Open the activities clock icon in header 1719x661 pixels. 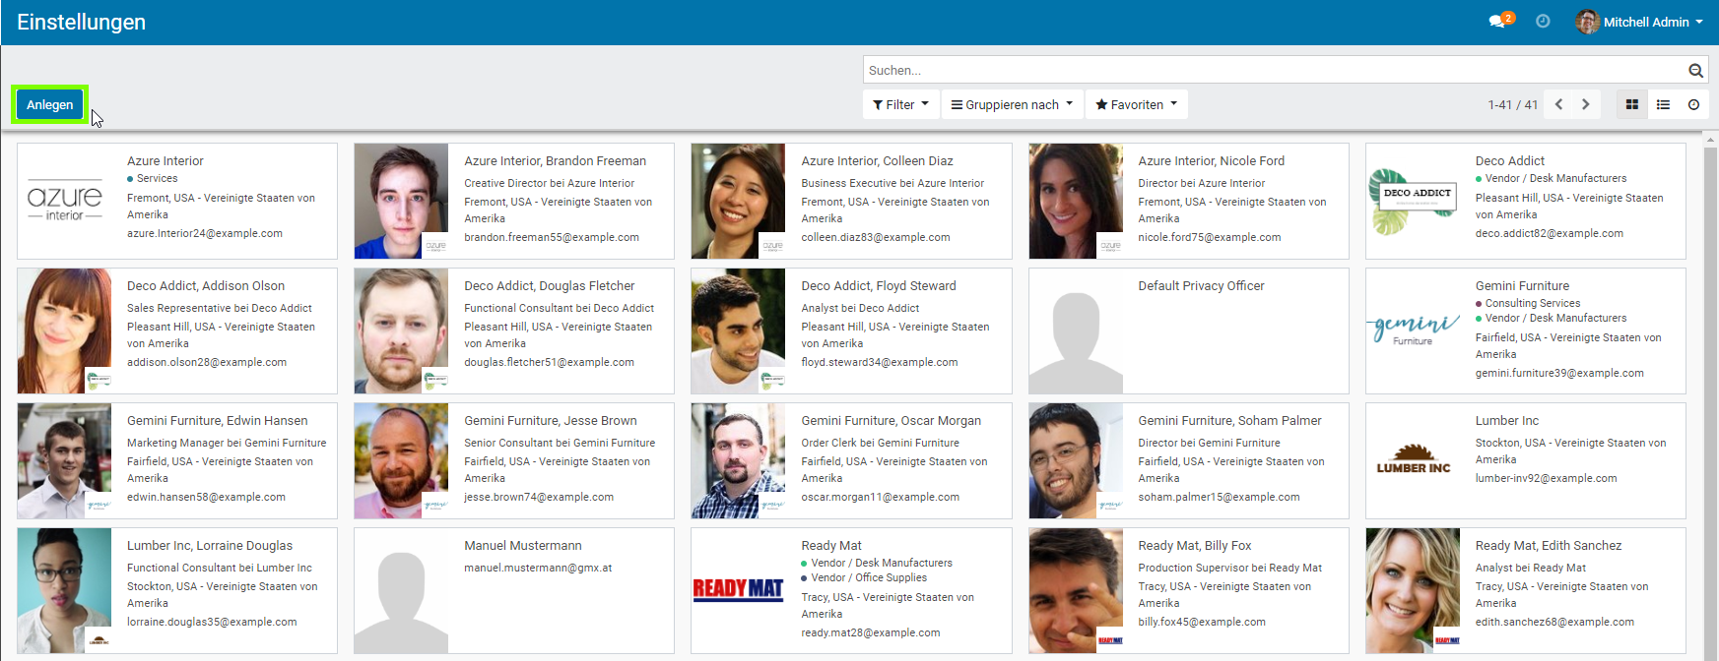(x=1543, y=22)
